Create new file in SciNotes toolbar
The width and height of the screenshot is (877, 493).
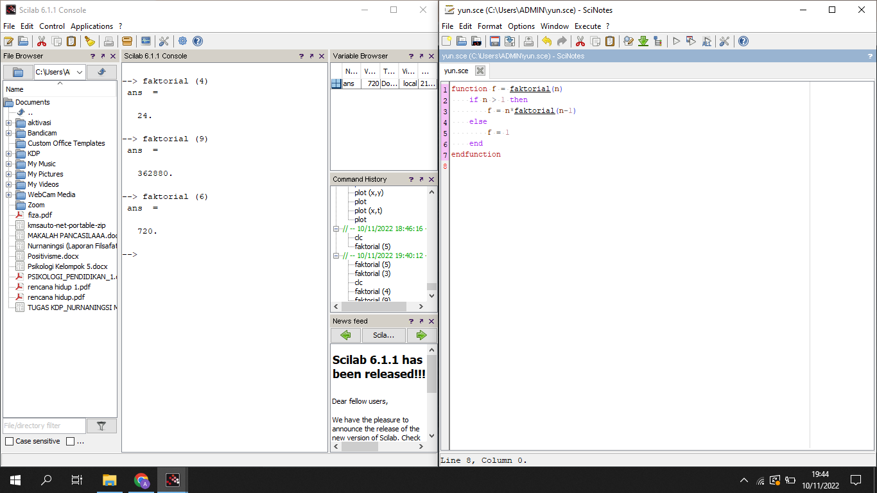click(446, 41)
